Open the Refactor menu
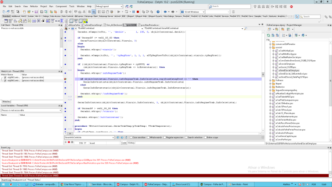This screenshot has width=332, height=187. pos(34,6)
